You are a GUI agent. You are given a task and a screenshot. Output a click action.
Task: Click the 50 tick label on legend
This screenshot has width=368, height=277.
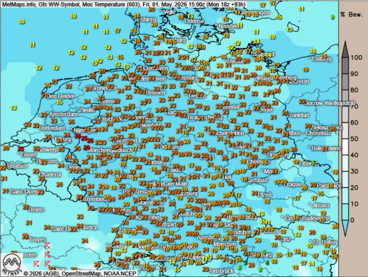pos(355,139)
